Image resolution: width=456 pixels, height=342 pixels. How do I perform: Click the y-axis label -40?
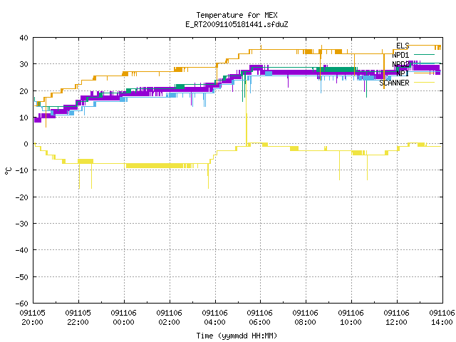click(22, 250)
